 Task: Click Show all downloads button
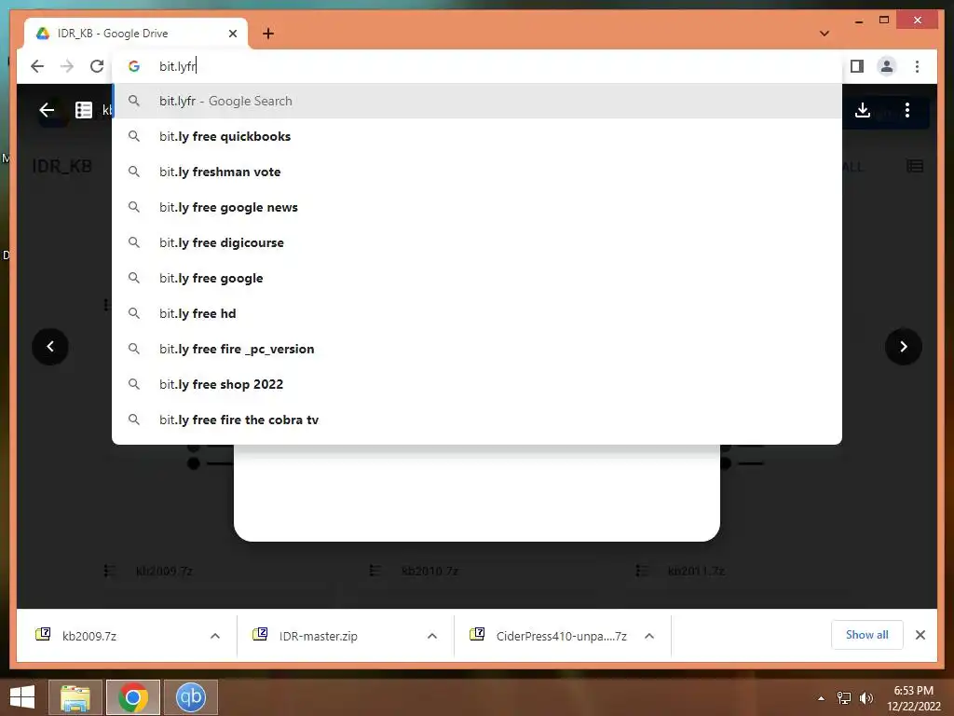click(867, 635)
